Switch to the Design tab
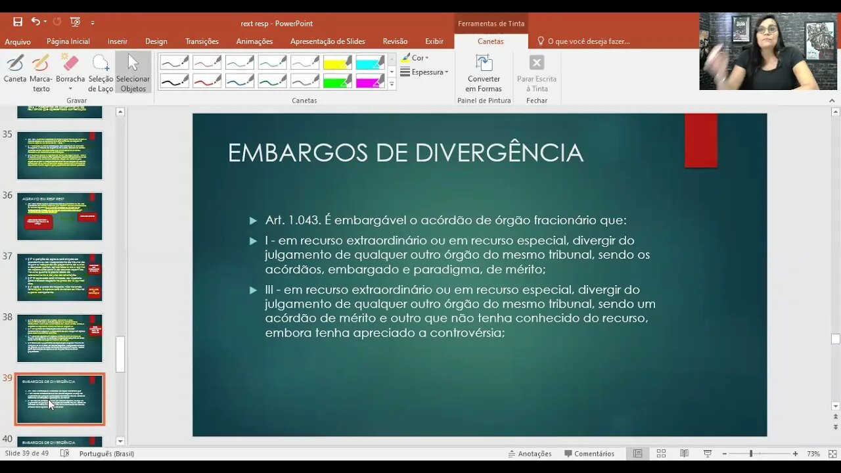The width and height of the screenshot is (841, 473). coord(156,41)
